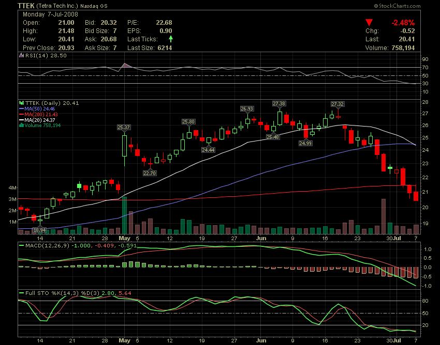
Task: Click the TTEK ticker symbol in the title
Action: (x=26, y=6)
